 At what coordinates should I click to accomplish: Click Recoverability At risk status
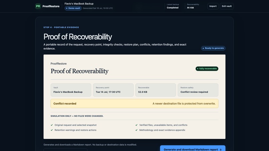(193, 6)
